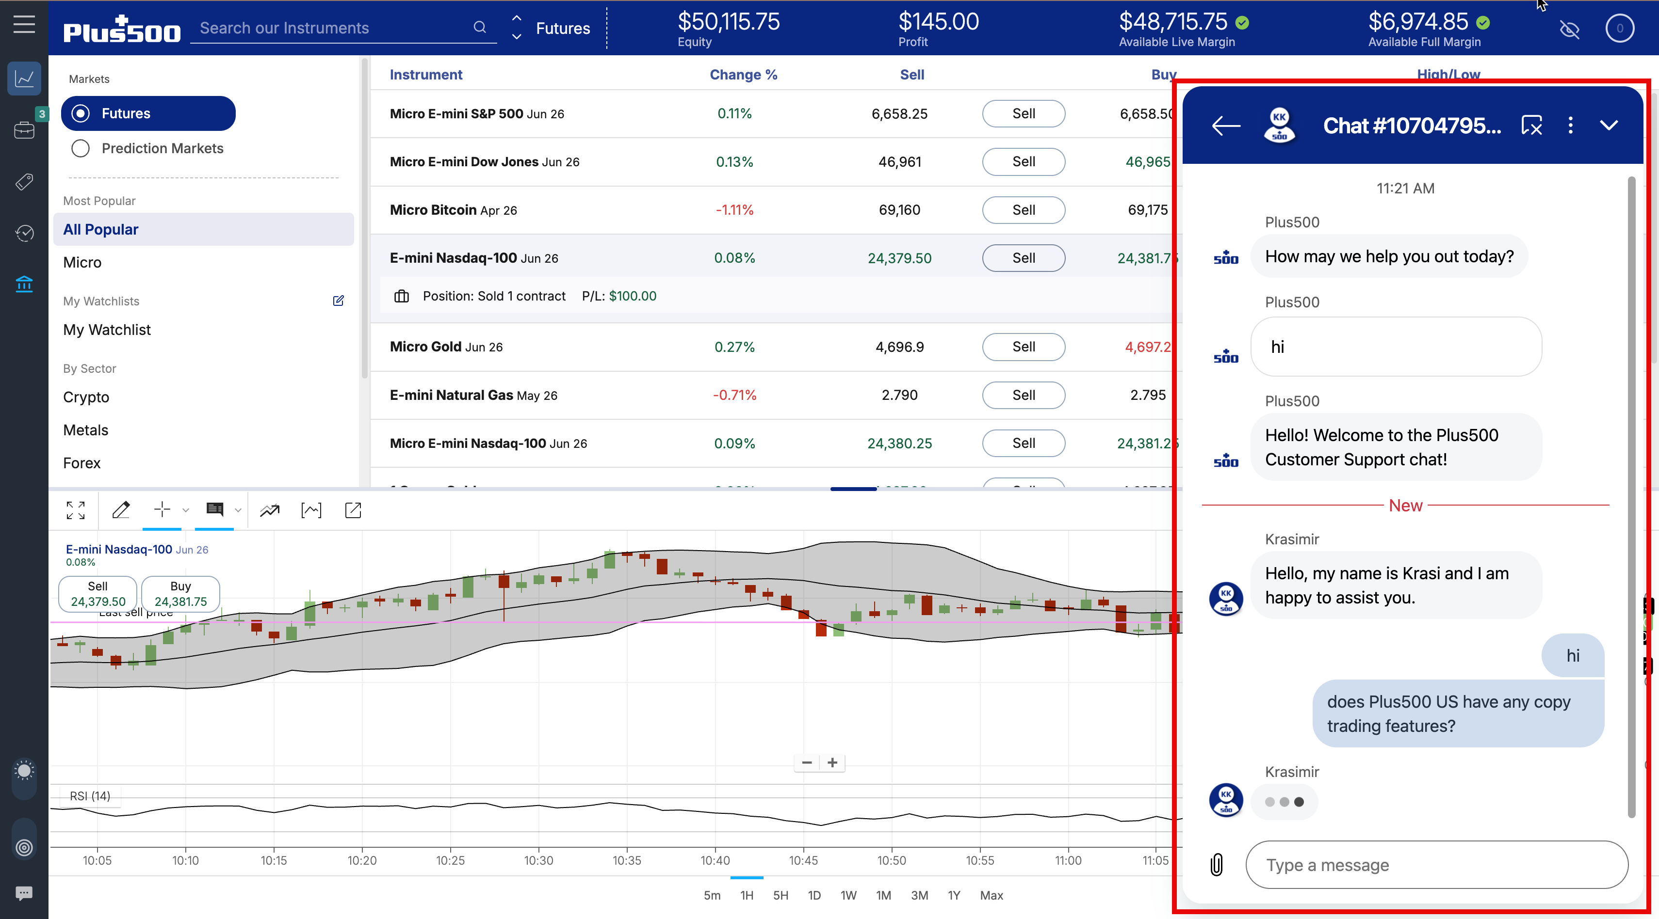
Task: Switch chart to Max timeframe
Action: point(991,895)
